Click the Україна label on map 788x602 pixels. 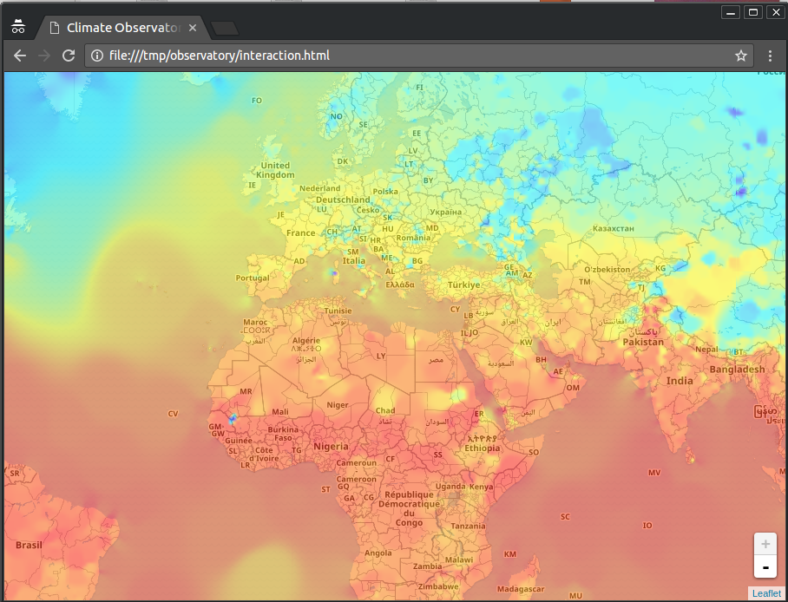(445, 212)
